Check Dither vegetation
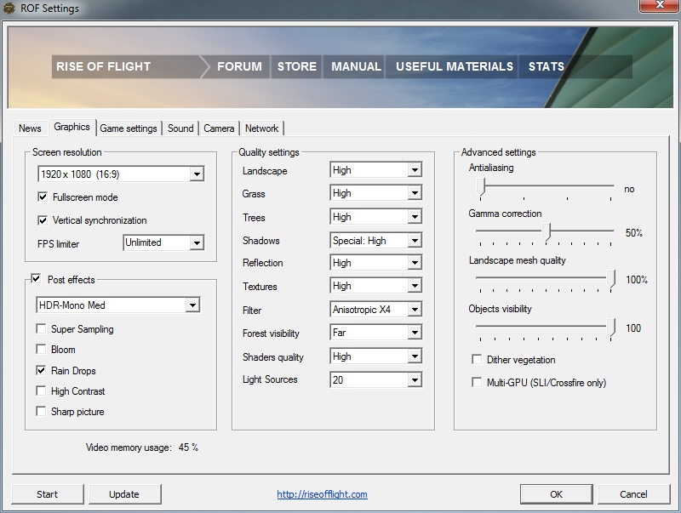Viewport: 681px width, 513px height. pos(477,359)
